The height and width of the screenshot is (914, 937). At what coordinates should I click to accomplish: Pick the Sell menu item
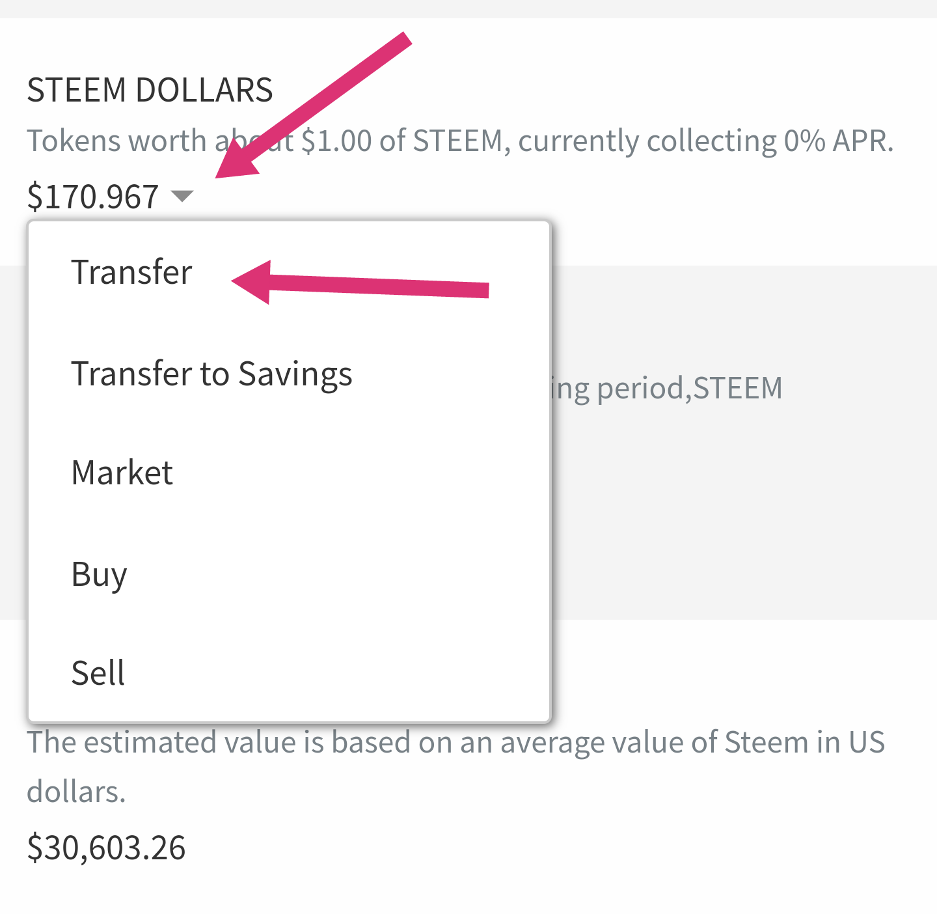click(98, 673)
